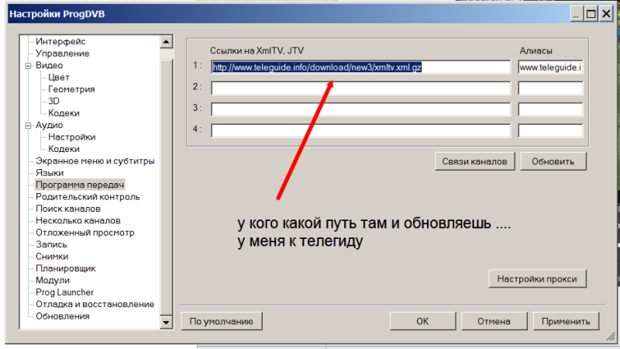The width and height of the screenshot is (620, 349).
Task: Select Родительский контроль item
Action: [x=88, y=197]
